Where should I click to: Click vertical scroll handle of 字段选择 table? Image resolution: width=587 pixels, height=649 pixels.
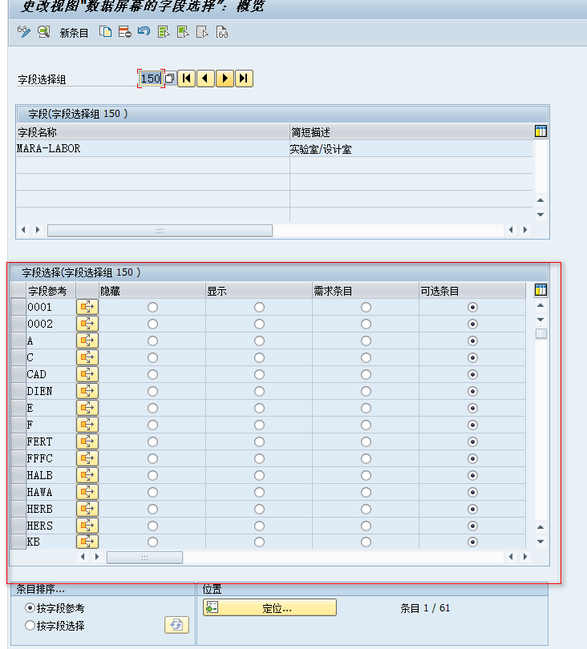[x=540, y=333]
